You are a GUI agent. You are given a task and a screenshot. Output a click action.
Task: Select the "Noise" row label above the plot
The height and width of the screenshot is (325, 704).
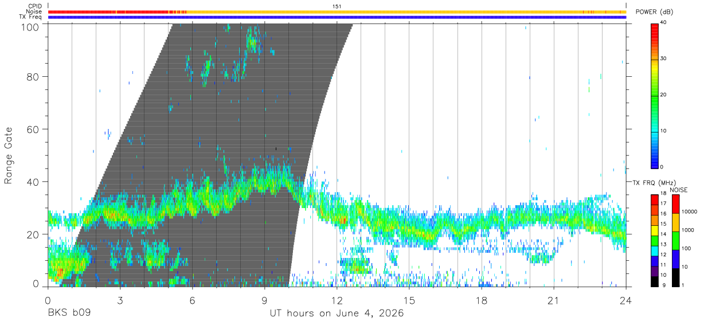click(34, 11)
